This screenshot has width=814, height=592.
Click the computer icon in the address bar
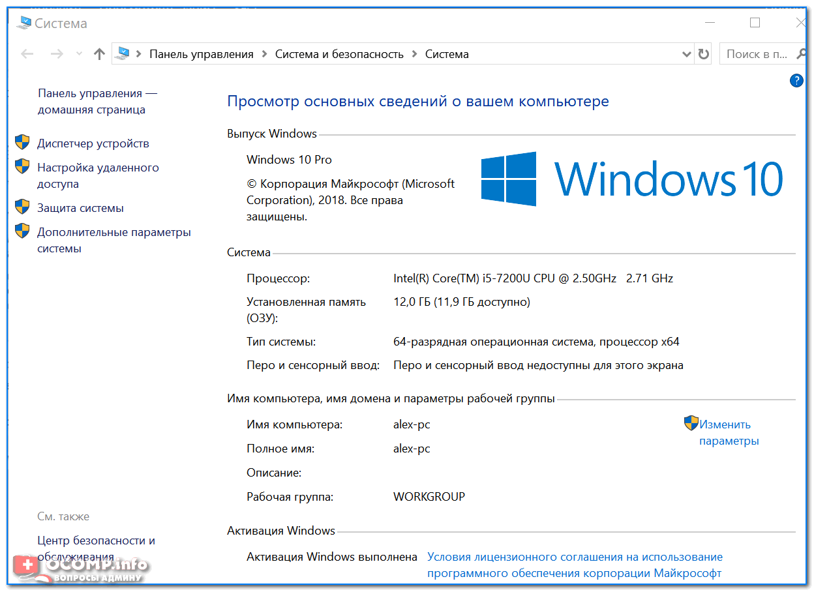coord(123,54)
